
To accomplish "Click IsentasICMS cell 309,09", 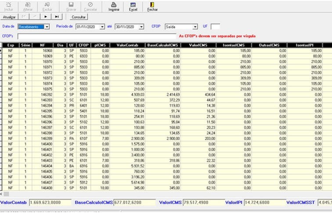I will point(234,78).
